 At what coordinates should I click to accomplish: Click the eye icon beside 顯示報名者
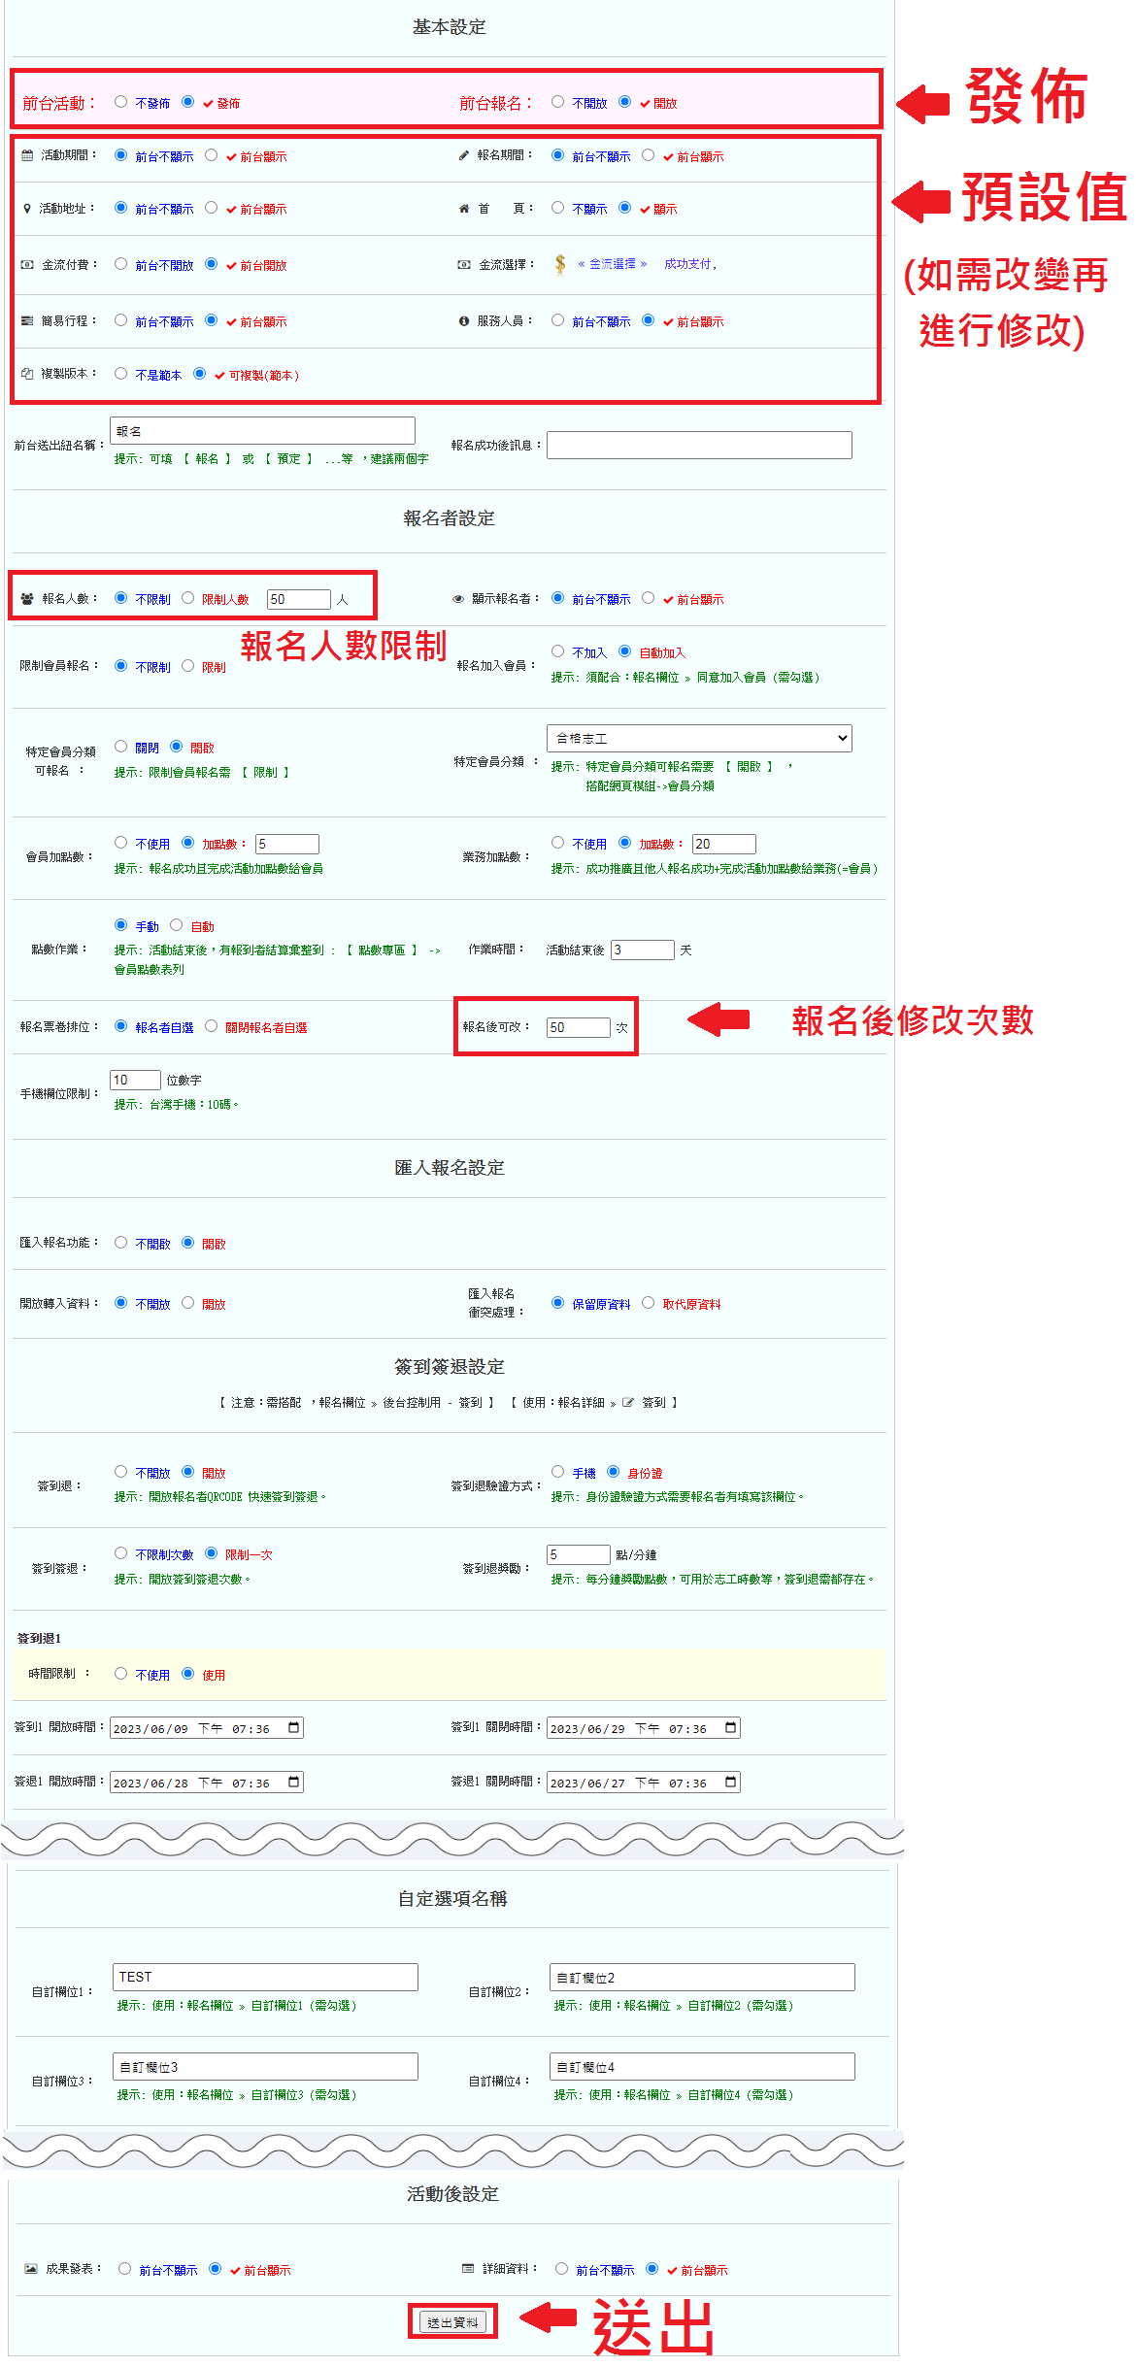pyautogui.click(x=458, y=599)
